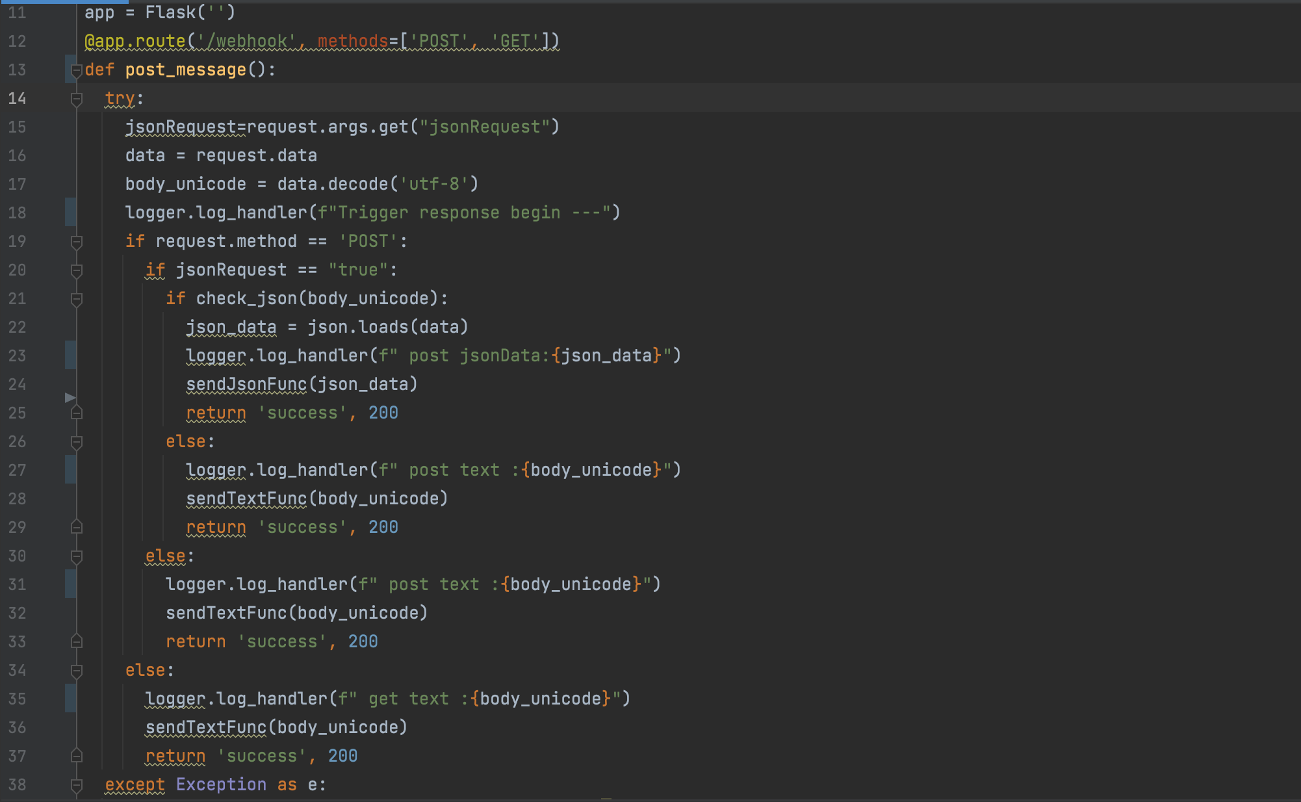Open the change marker beside line 23
Viewport: 1301px width, 802px height.
point(70,356)
